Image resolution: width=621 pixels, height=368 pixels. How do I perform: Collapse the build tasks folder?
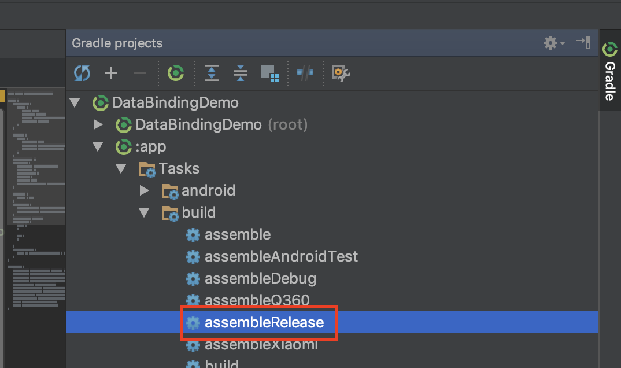pos(144,212)
